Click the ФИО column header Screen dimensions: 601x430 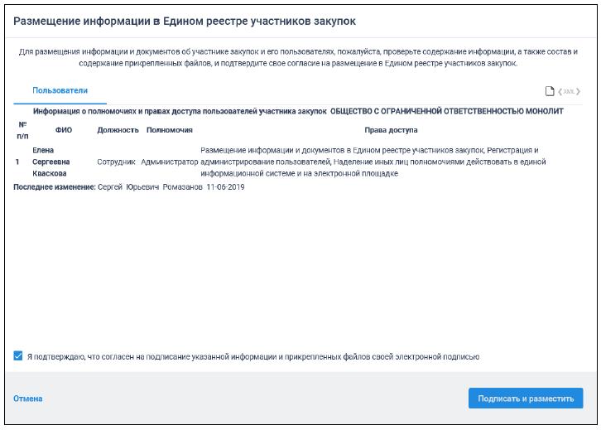(x=64, y=130)
